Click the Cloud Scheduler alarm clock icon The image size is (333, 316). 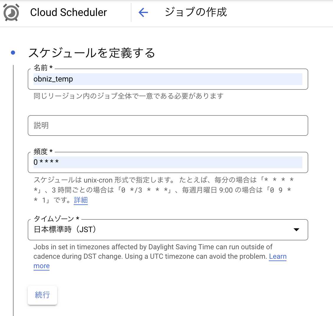point(11,12)
